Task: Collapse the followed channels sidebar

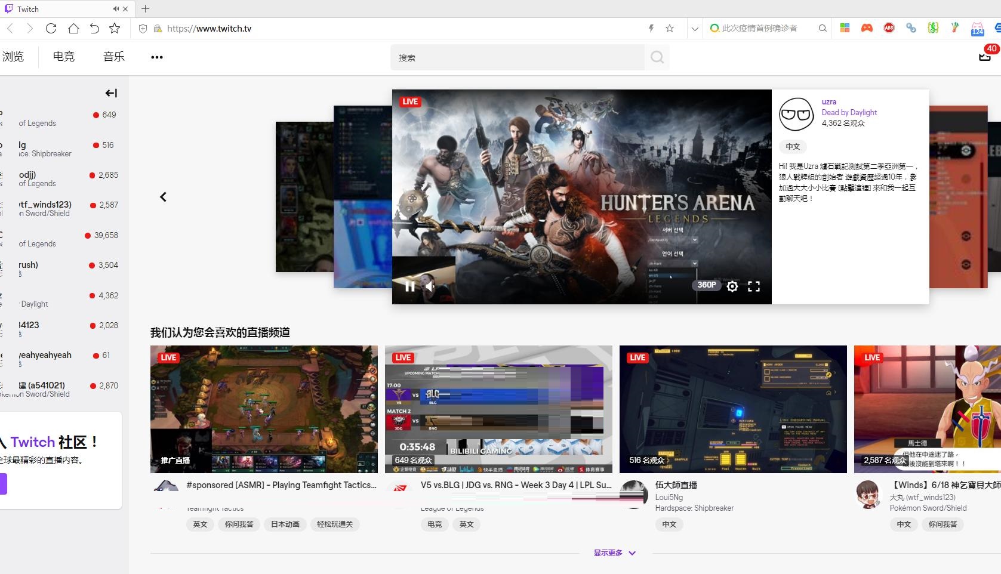Action: coord(111,93)
